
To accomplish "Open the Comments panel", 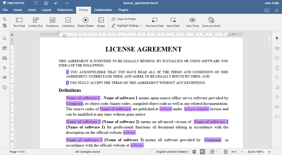I will [x=5, y=48].
